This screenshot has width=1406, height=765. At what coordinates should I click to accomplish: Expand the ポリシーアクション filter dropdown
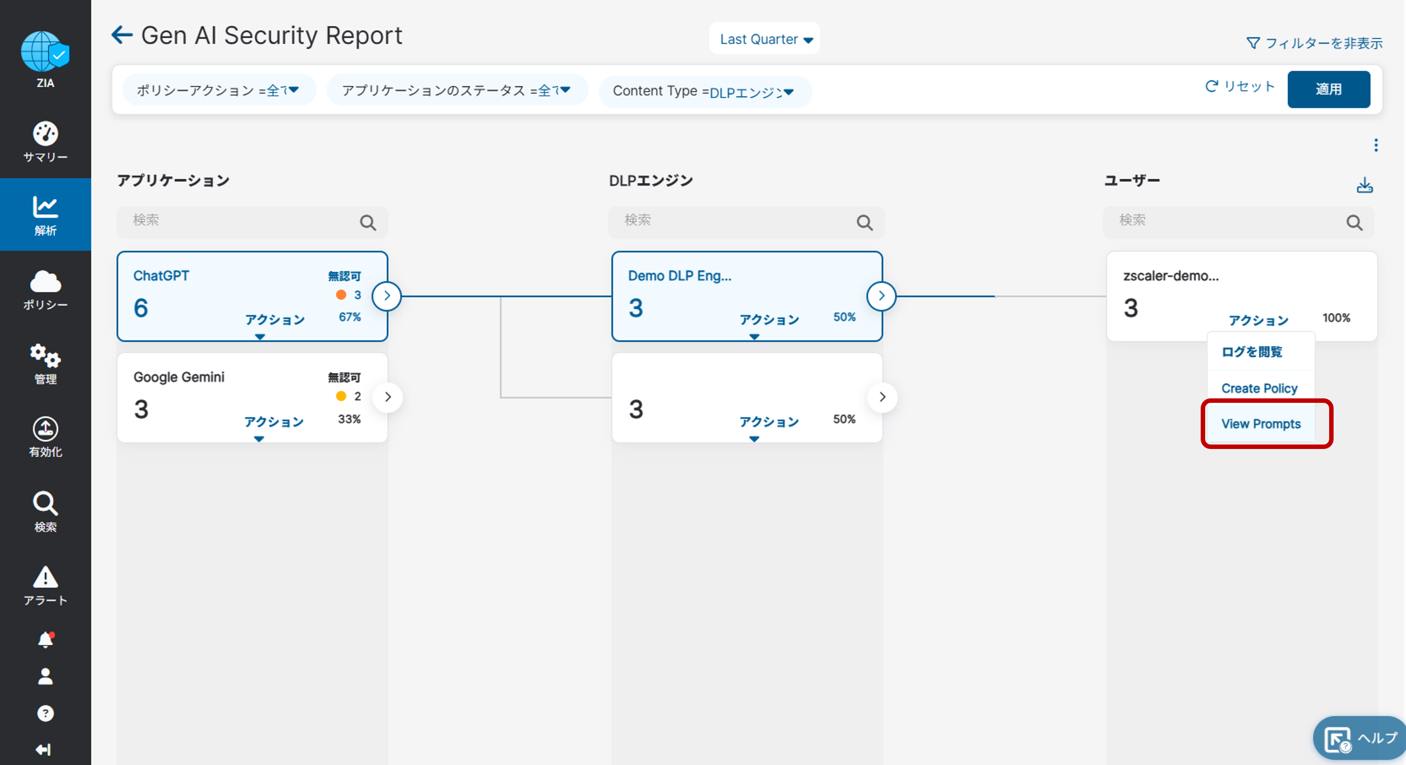(x=218, y=90)
